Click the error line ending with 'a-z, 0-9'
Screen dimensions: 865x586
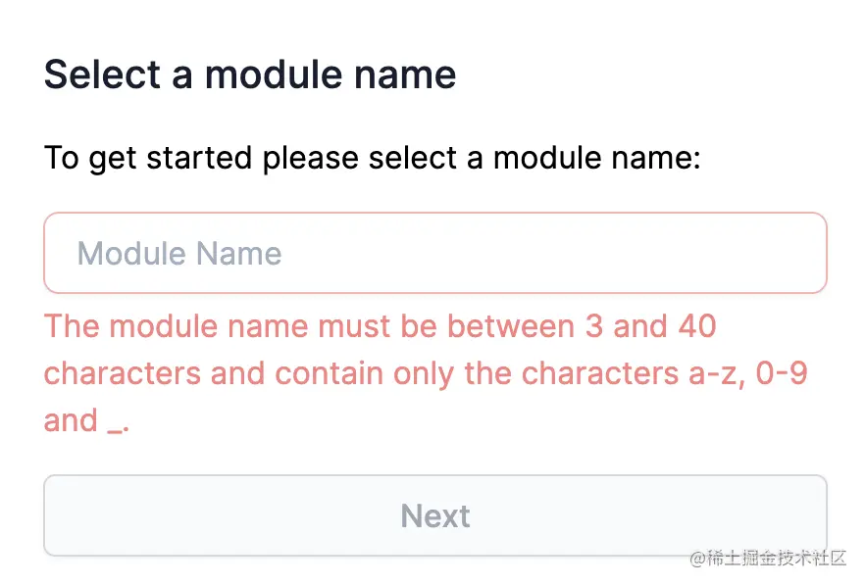coord(426,373)
